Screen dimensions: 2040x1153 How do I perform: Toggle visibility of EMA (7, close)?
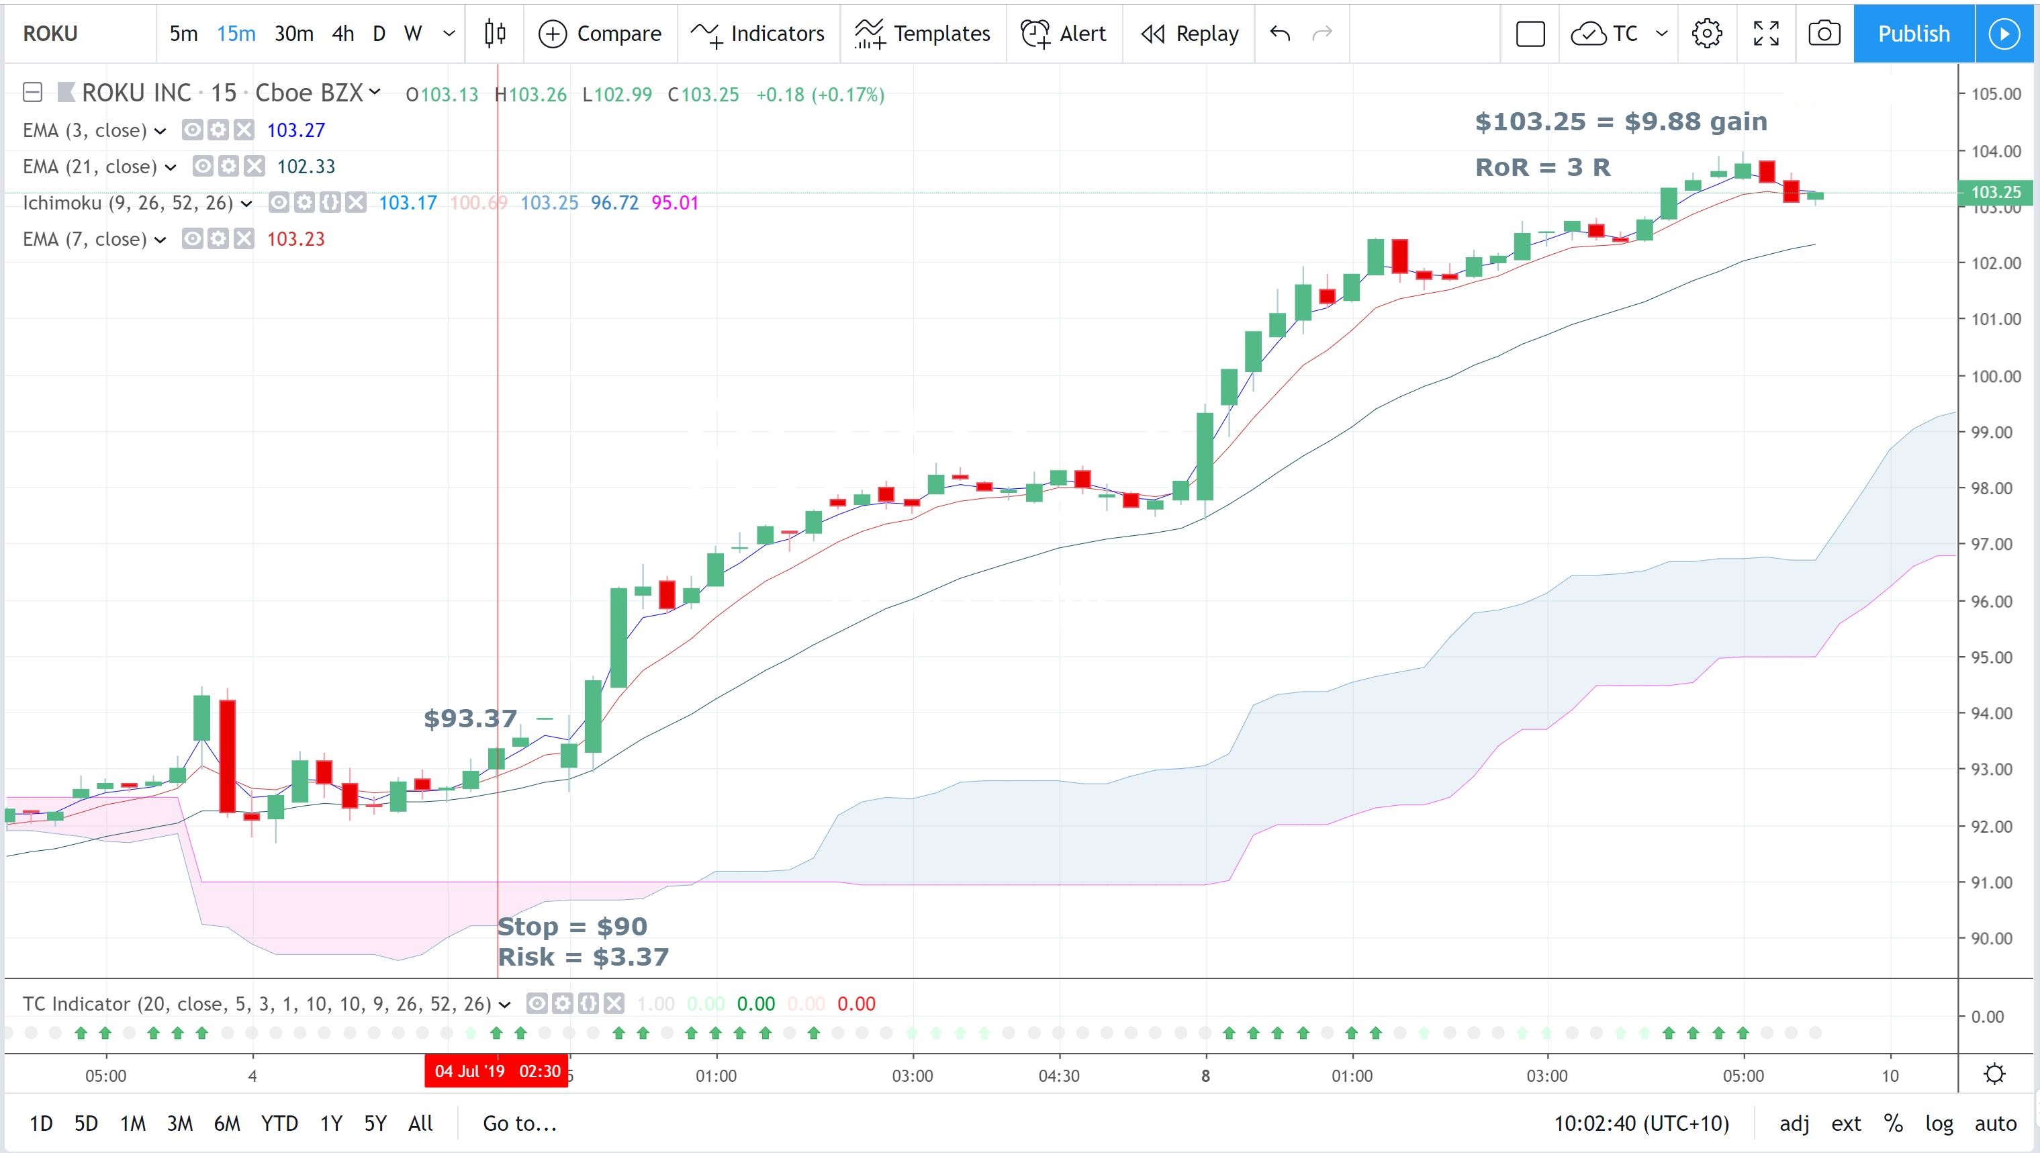[x=193, y=239]
